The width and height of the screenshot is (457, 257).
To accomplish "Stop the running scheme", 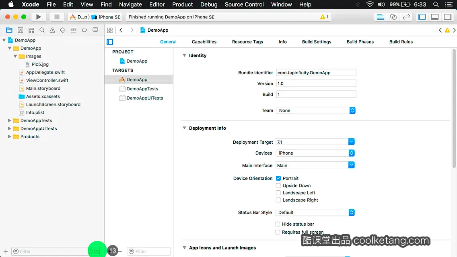I will point(57,17).
